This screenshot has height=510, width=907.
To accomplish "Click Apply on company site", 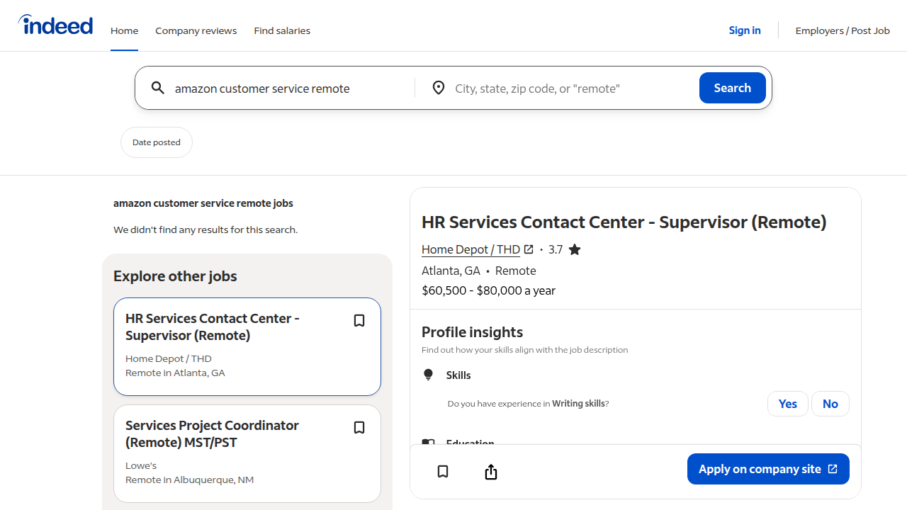I will pos(768,468).
